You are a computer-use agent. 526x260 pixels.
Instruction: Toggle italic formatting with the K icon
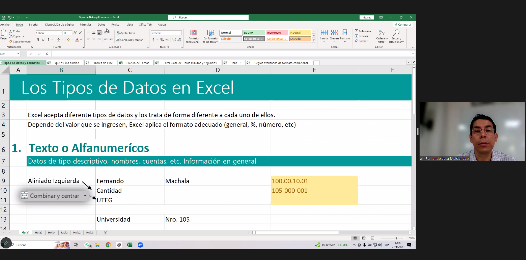click(x=43, y=40)
